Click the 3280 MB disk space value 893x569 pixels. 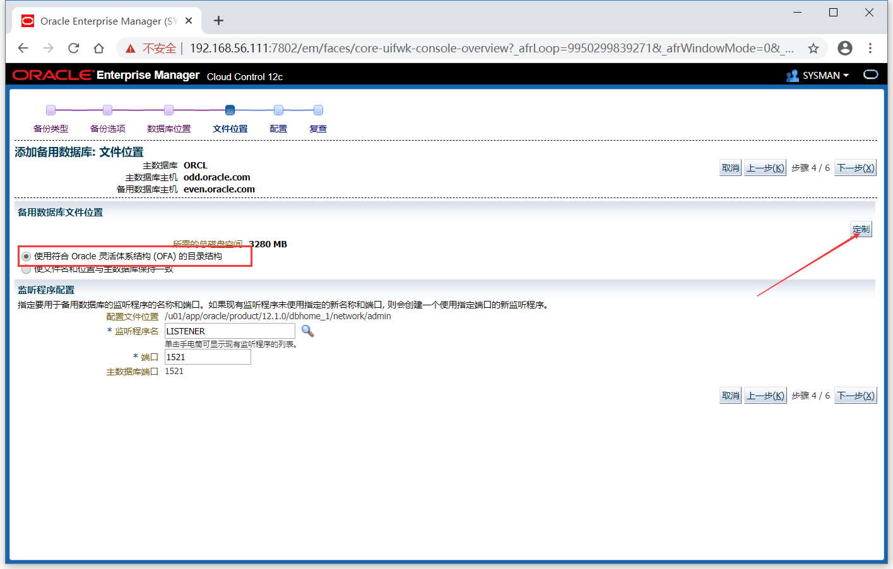[268, 244]
